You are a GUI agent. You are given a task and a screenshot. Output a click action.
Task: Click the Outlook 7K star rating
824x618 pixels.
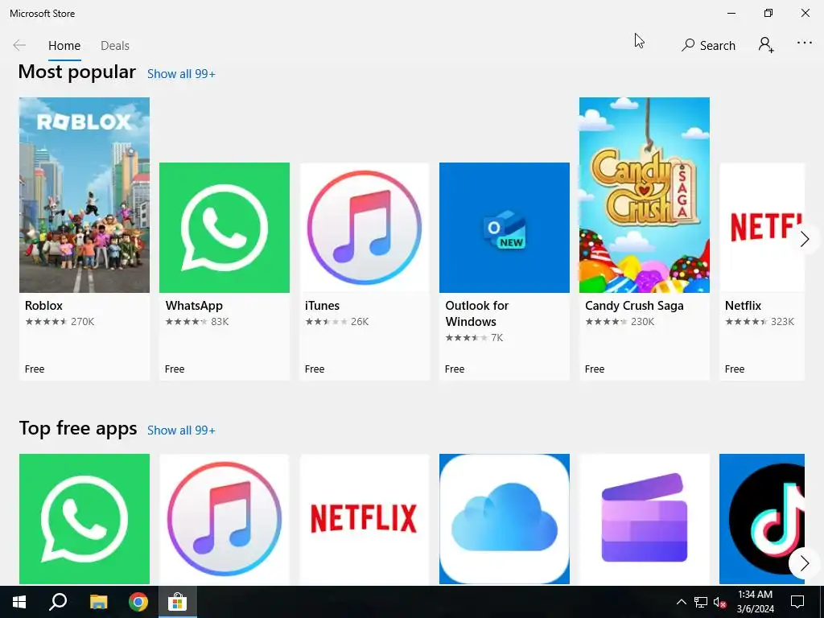pyautogui.click(x=474, y=338)
